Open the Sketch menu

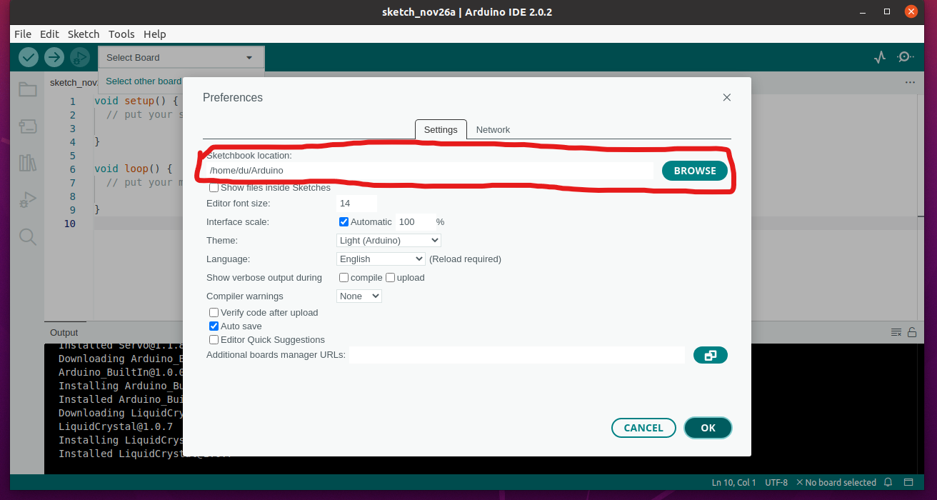click(x=84, y=34)
